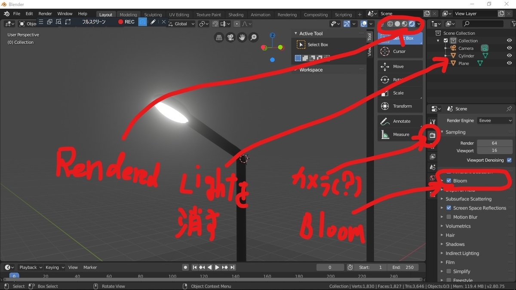The height and width of the screenshot is (290, 516).
Task: Switch to the Shading workspace tab
Action: point(236,15)
